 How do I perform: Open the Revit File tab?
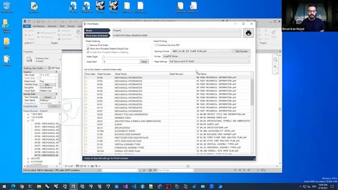[x=27, y=26]
